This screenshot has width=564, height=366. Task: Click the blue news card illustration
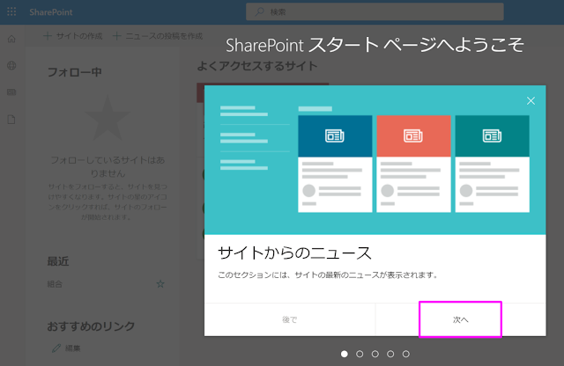point(335,164)
